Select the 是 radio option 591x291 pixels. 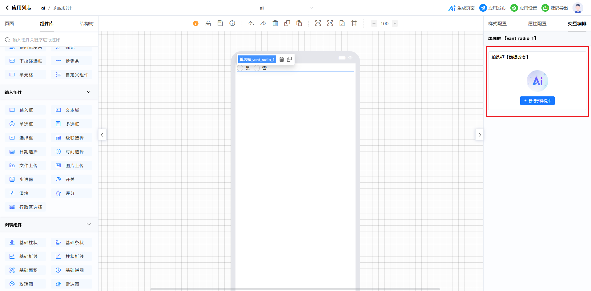240,68
